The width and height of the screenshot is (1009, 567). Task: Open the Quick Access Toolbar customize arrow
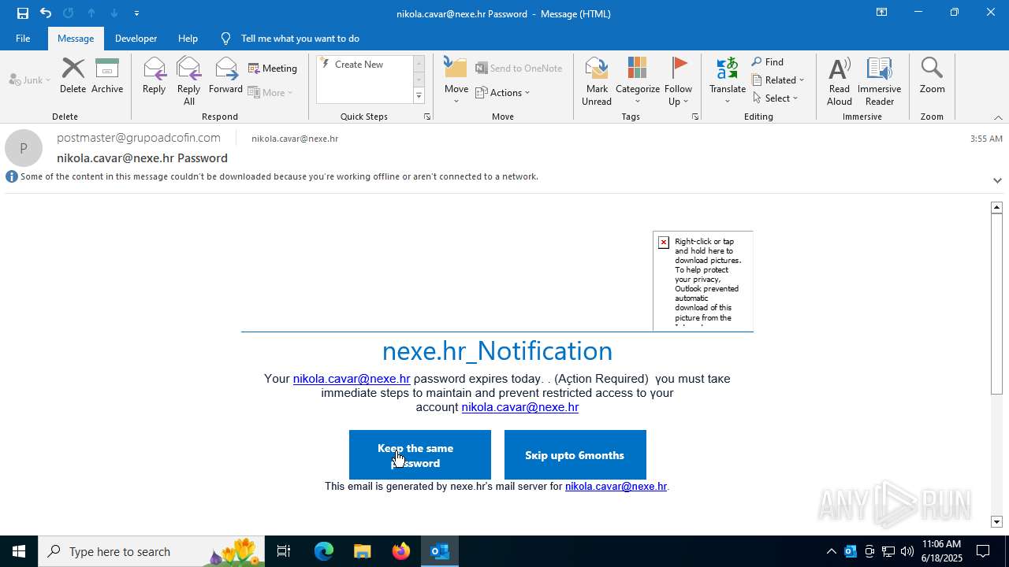coord(136,13)
